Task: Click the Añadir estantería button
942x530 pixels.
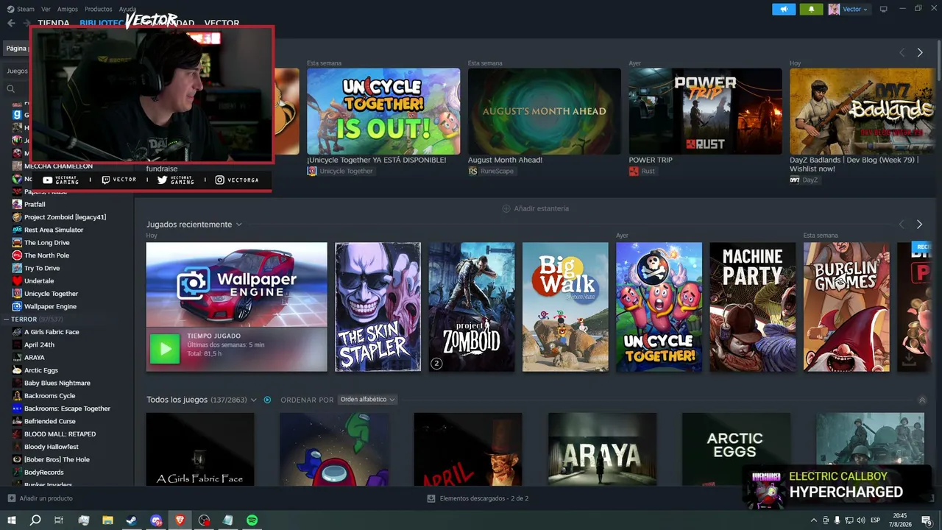Action: coord(535,208)
